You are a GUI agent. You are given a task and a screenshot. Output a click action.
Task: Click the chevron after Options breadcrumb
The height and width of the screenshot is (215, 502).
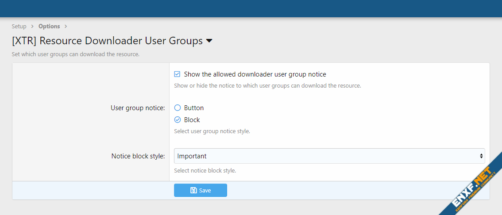(66, 27)
